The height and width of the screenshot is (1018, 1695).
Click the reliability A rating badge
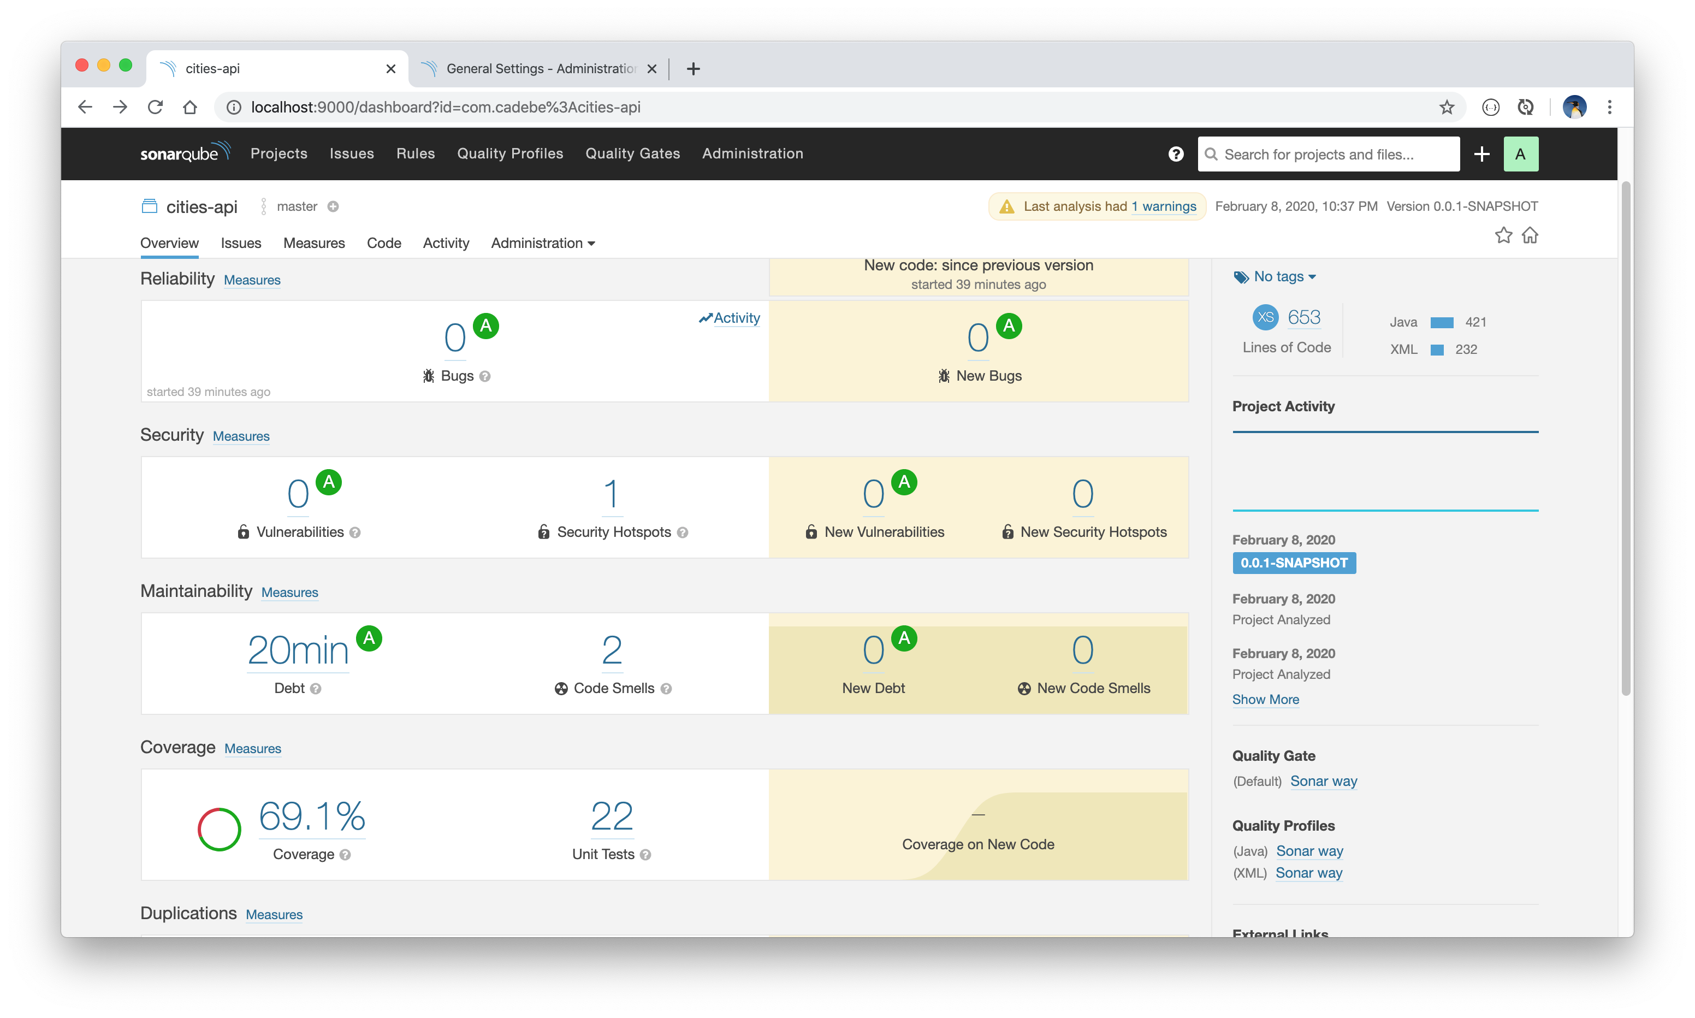(x=485, y=326)
